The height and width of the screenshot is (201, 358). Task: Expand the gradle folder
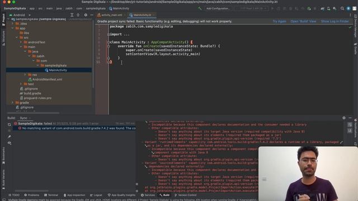coord(12,103)
